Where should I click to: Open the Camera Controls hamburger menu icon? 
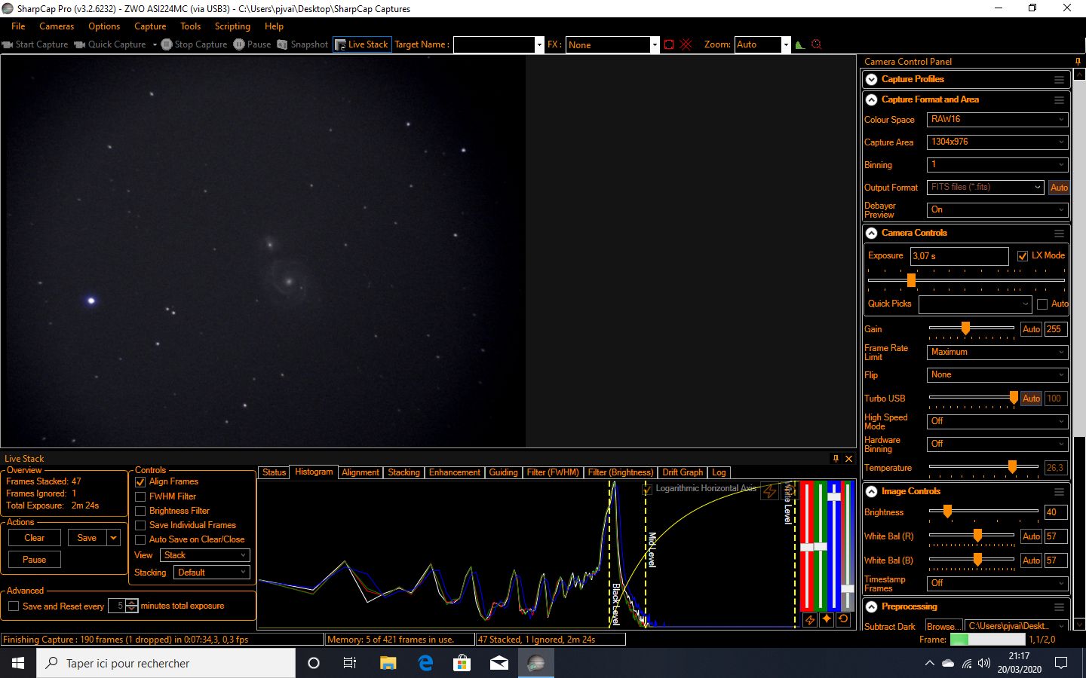click(x=1059, y=233)
